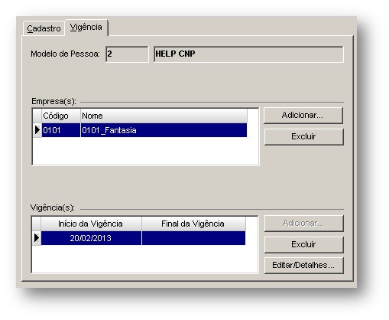Click the Nome column header
The height and width of the screenshot is (320, 389).
tap(164, 116)
